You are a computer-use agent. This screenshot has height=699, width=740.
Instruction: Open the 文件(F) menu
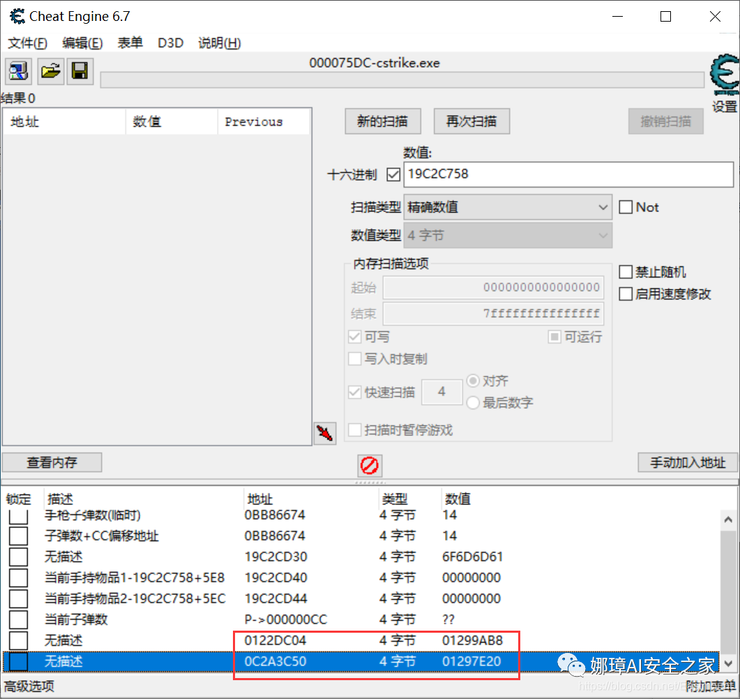click(28, 43)
